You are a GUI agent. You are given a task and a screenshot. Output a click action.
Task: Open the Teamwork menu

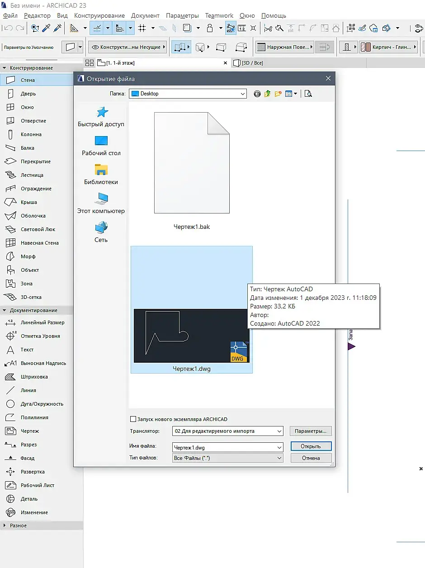point(219,15)
